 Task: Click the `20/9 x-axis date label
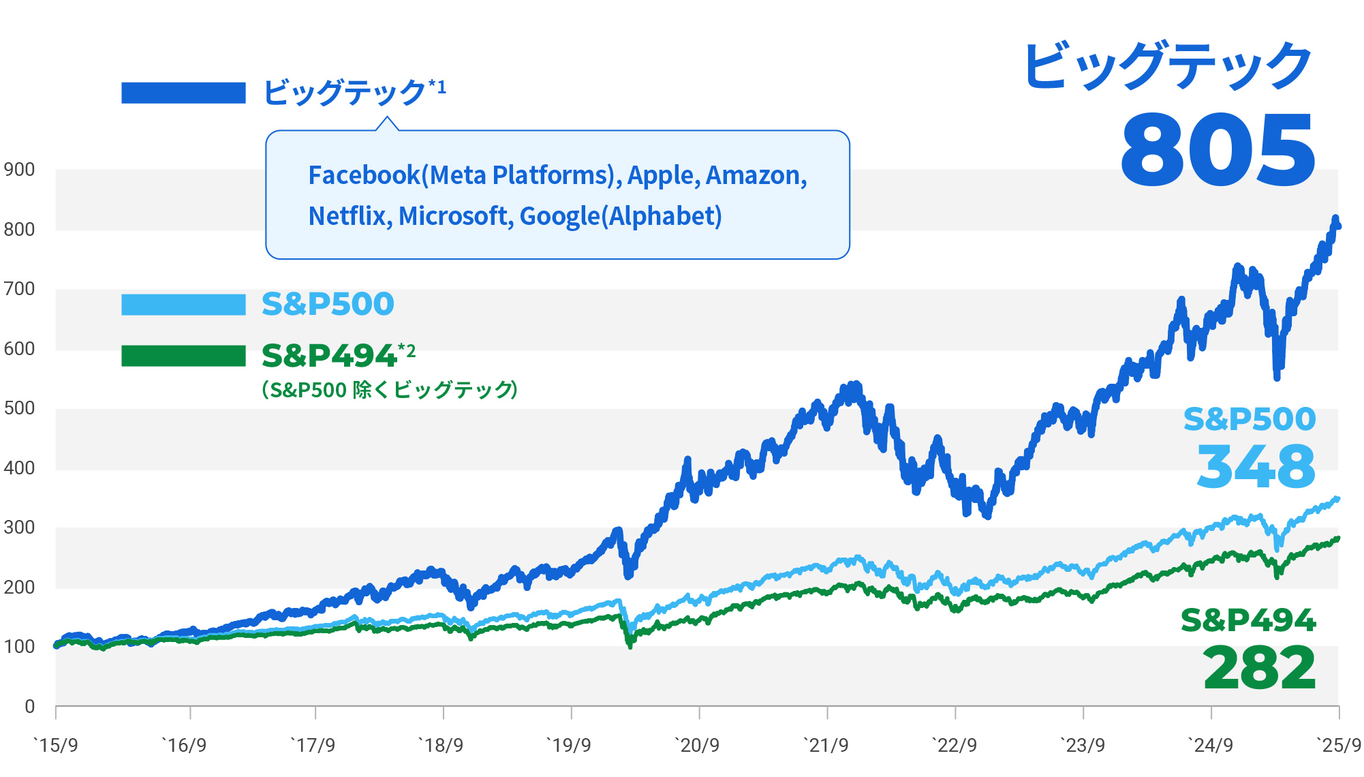[x=697, y=745]
